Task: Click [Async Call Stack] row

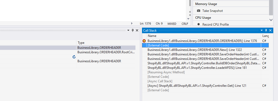Action: [160, 81]
